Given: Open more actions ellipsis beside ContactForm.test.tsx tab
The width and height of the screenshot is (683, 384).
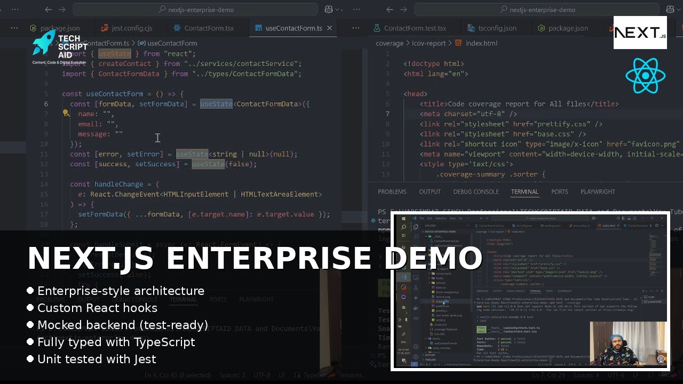Looking at the screenshot, I should point(355,28).
